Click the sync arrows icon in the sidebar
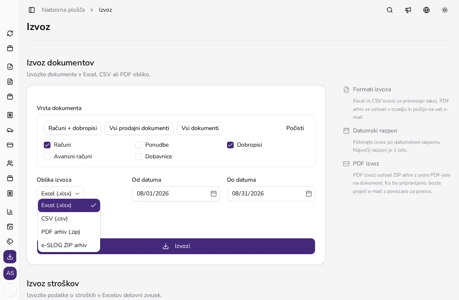 coord(10,33)
